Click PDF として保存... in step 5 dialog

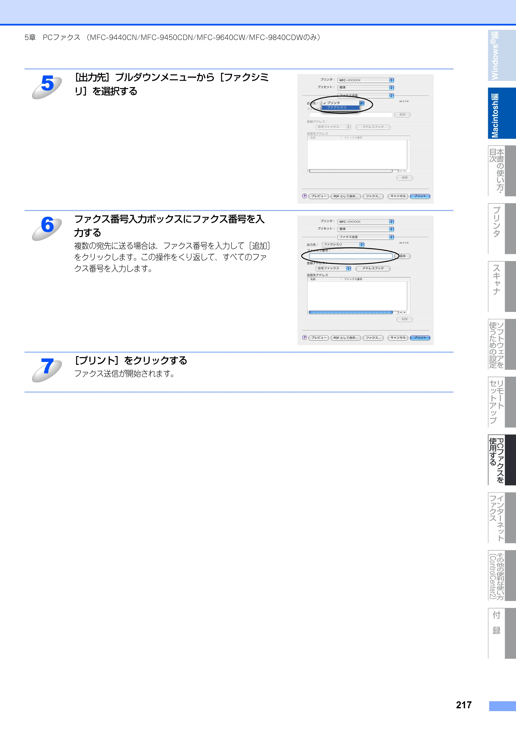pyautogui.click(x=346, y=196)
